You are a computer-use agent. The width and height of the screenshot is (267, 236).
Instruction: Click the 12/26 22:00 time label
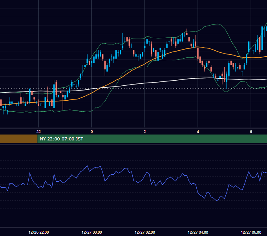(38, 232)
